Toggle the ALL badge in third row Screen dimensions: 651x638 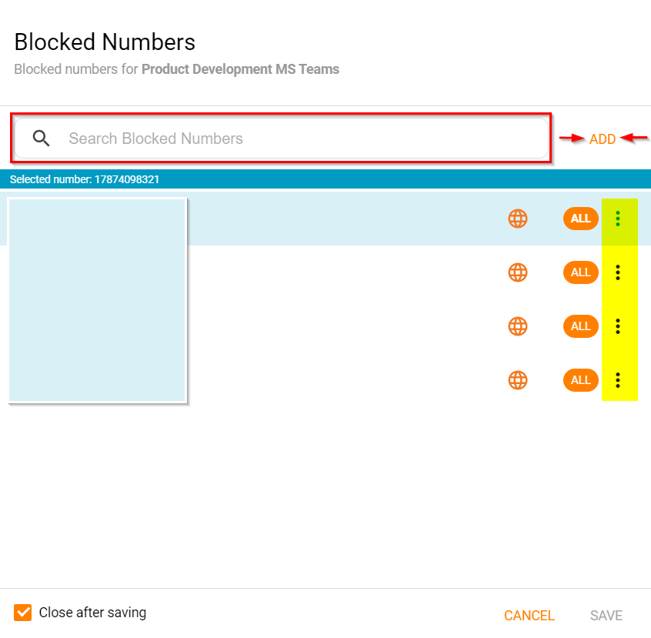(580, 326)
